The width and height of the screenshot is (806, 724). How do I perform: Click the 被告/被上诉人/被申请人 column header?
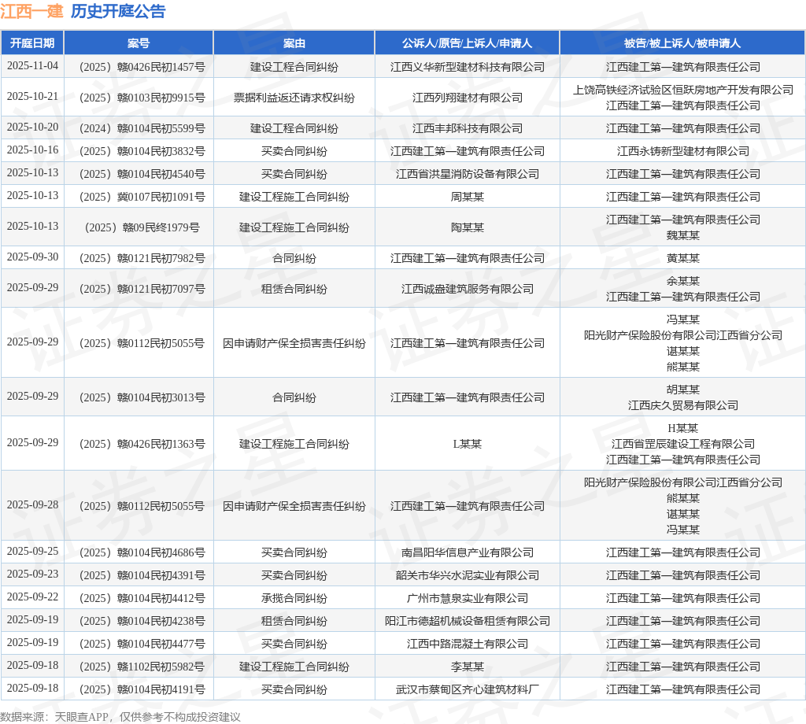(682, 43)
